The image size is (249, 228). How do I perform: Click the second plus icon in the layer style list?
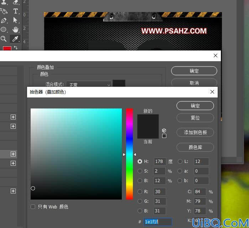(x=13, y=126)
